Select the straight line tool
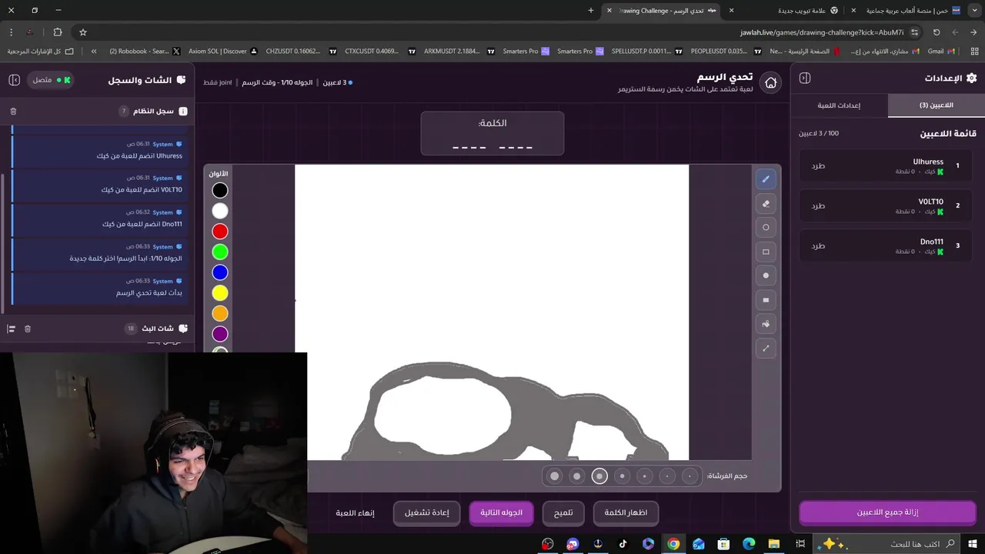This screenshot has height=554, width=985. pyautogui.click(x=766, y=349)
